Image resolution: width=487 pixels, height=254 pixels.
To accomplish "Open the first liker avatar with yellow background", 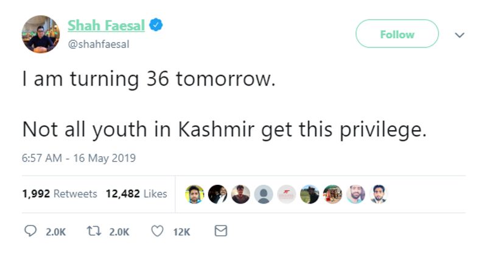I will point(194,194).
